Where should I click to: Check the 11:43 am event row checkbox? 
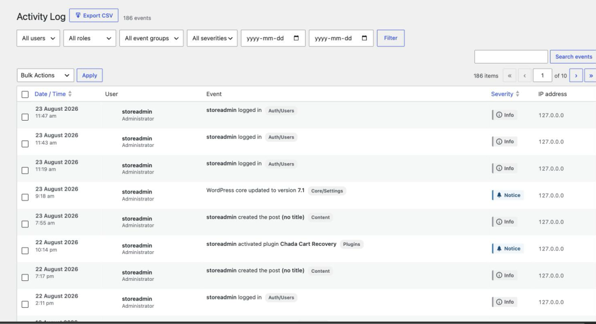coord(25,144)
